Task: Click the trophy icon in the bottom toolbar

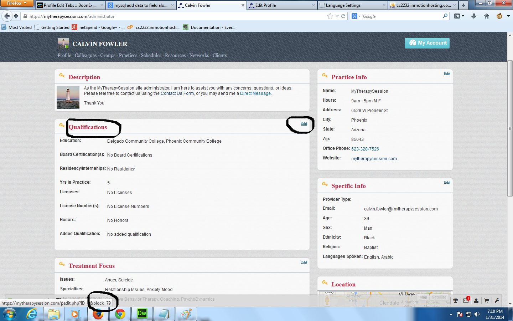Action: [455, 301]
